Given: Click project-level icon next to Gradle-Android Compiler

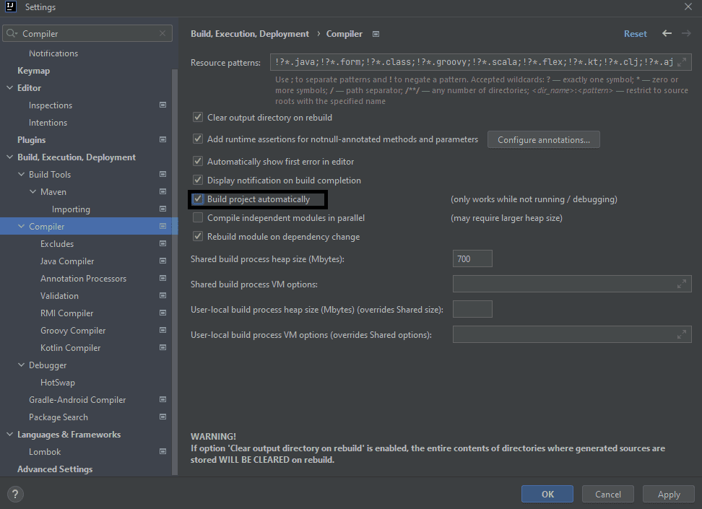Looking at the screenshot, I should (x=163, y=400).
